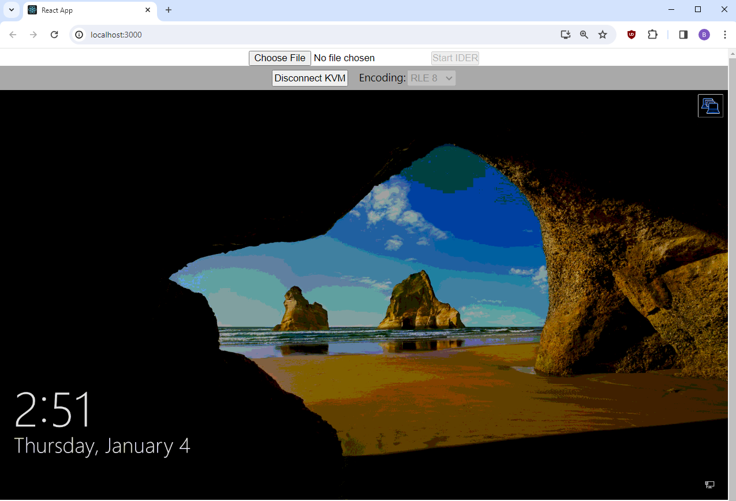Bookmark this page with the star icon

(x=603, y=35)
